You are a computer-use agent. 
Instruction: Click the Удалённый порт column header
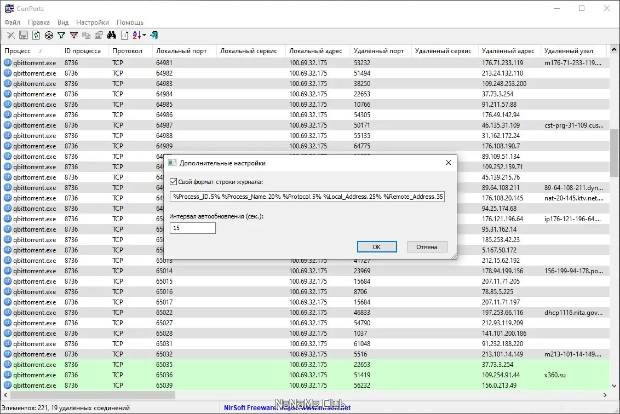pos(381,50)
